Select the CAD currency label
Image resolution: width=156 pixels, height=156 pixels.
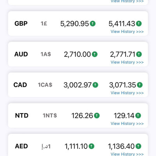(x=20, y=85)
